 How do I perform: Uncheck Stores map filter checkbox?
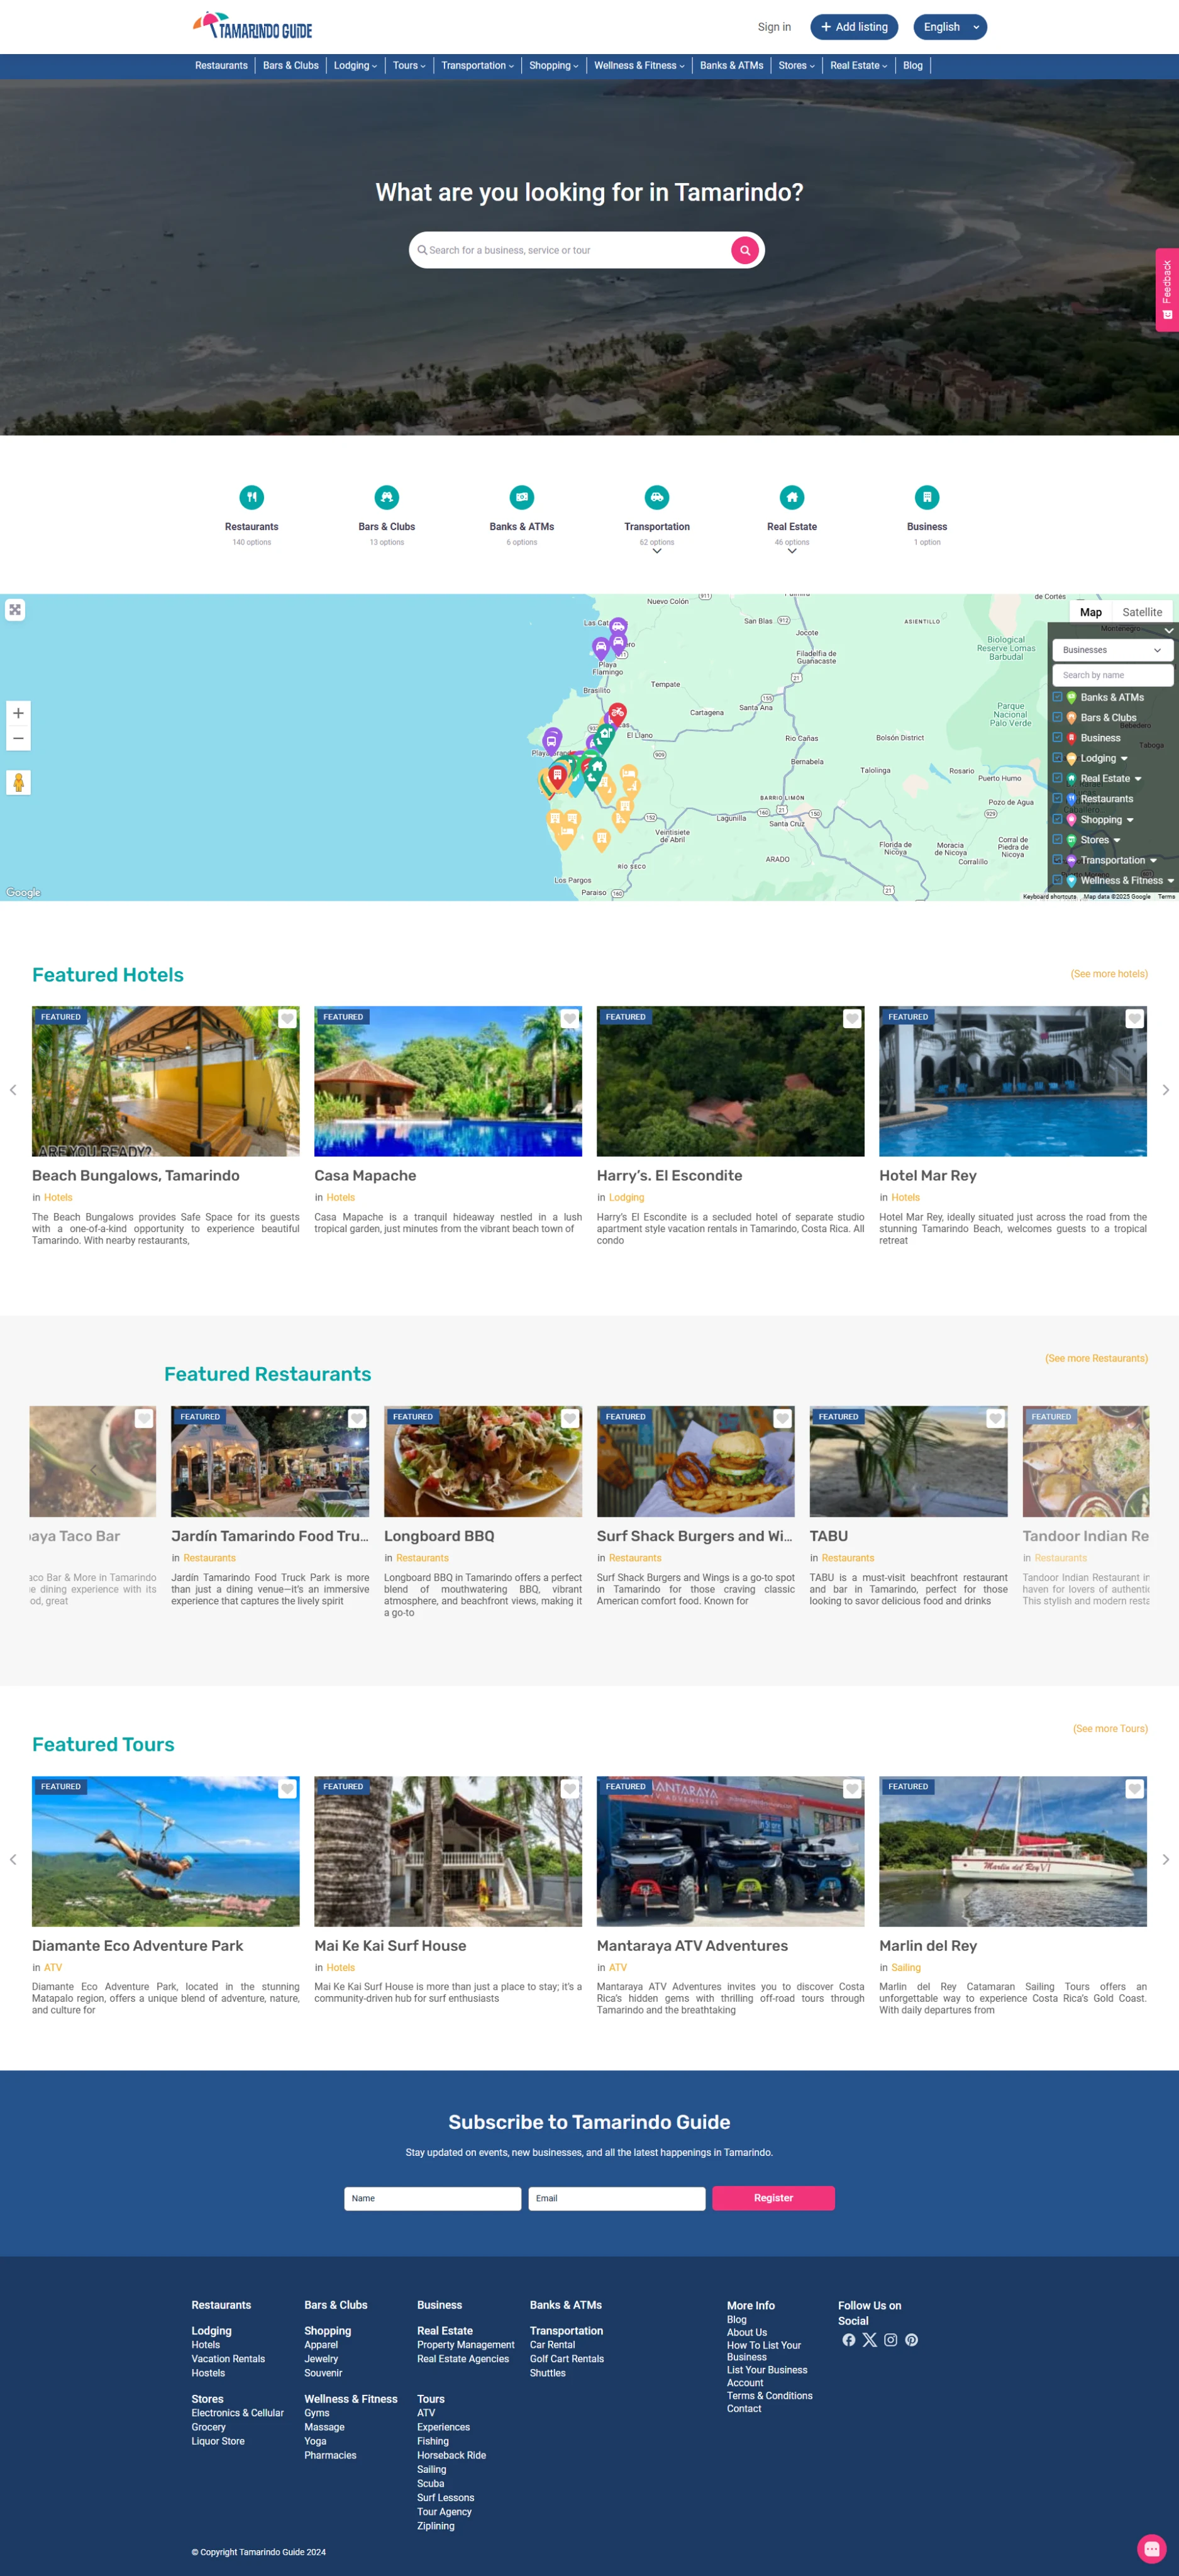[x=1058, y=839]
